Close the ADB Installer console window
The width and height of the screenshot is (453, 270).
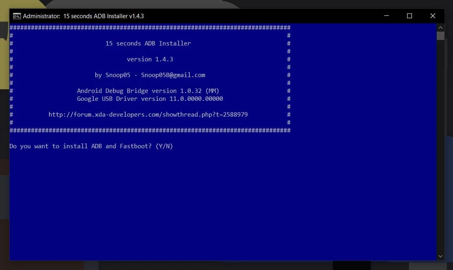click(x=432, y=16)
